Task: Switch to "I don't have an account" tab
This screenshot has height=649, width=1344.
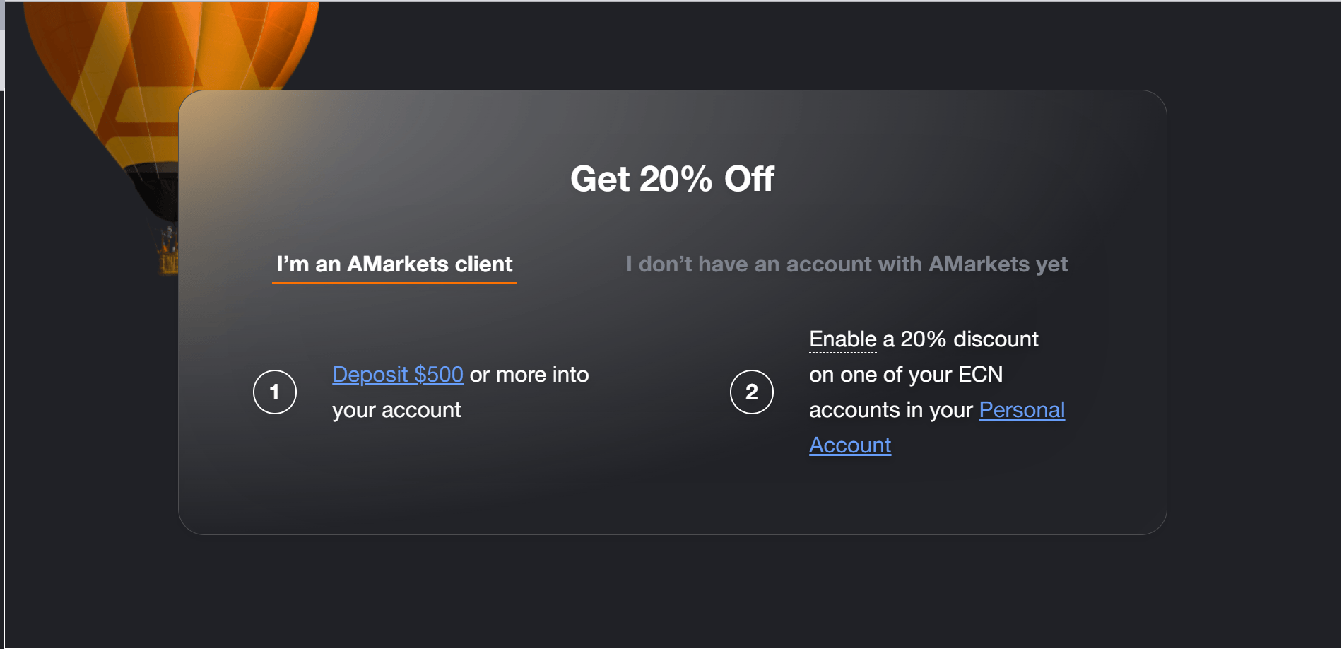Action: coord(847,264)
